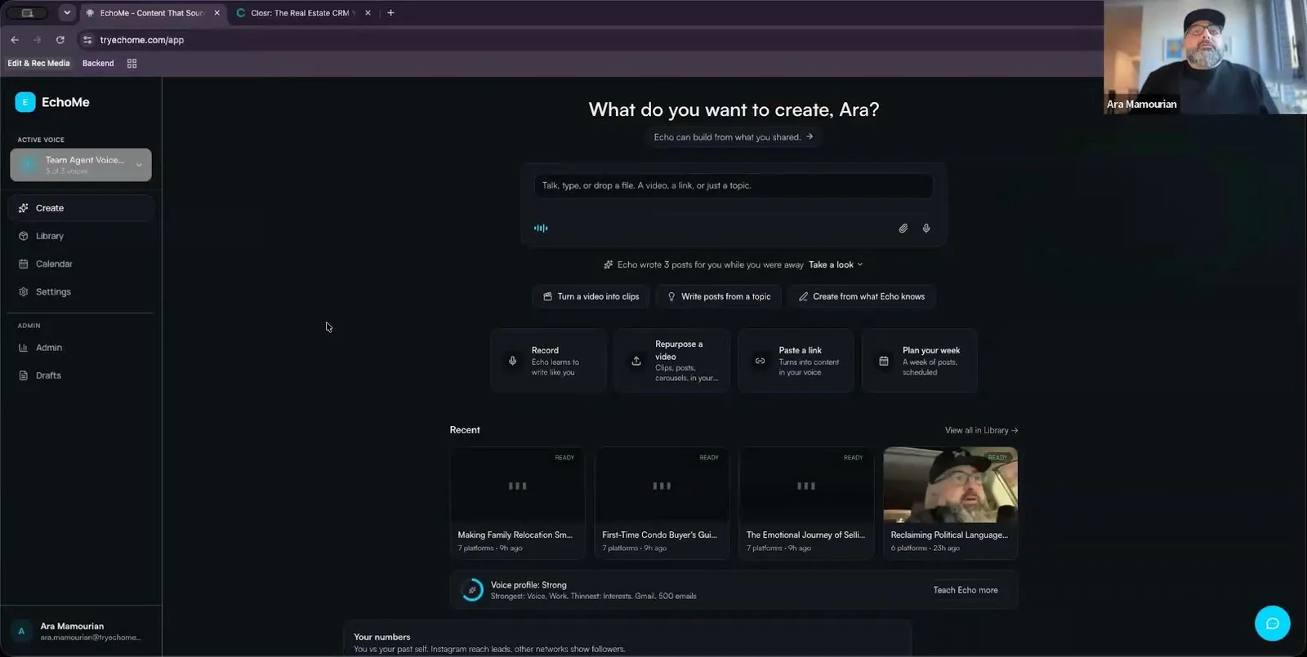Open View all in Library link
This screenshot has width=1307, height=657.
981,430
